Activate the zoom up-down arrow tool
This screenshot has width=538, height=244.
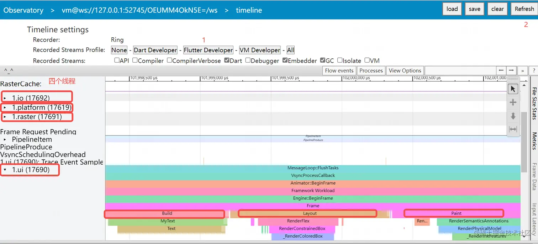click(x=513, y=116)
